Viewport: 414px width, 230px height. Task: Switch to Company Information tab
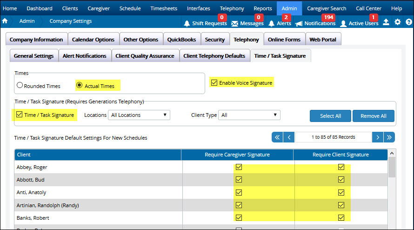[36, 40]
